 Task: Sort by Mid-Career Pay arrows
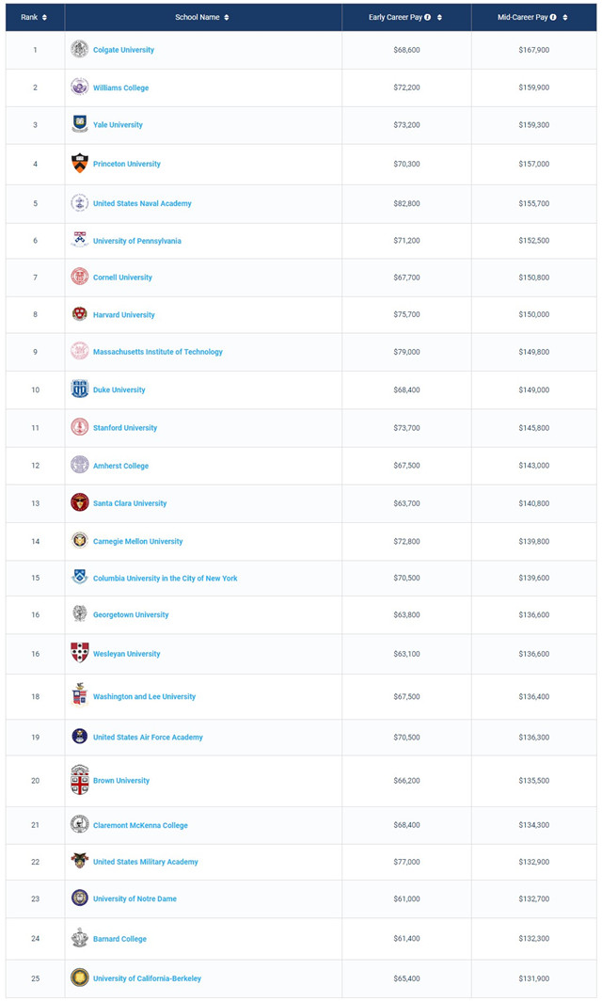click(565, 17)
